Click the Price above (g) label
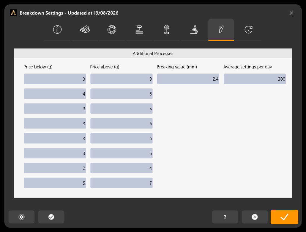 [105, 67]
